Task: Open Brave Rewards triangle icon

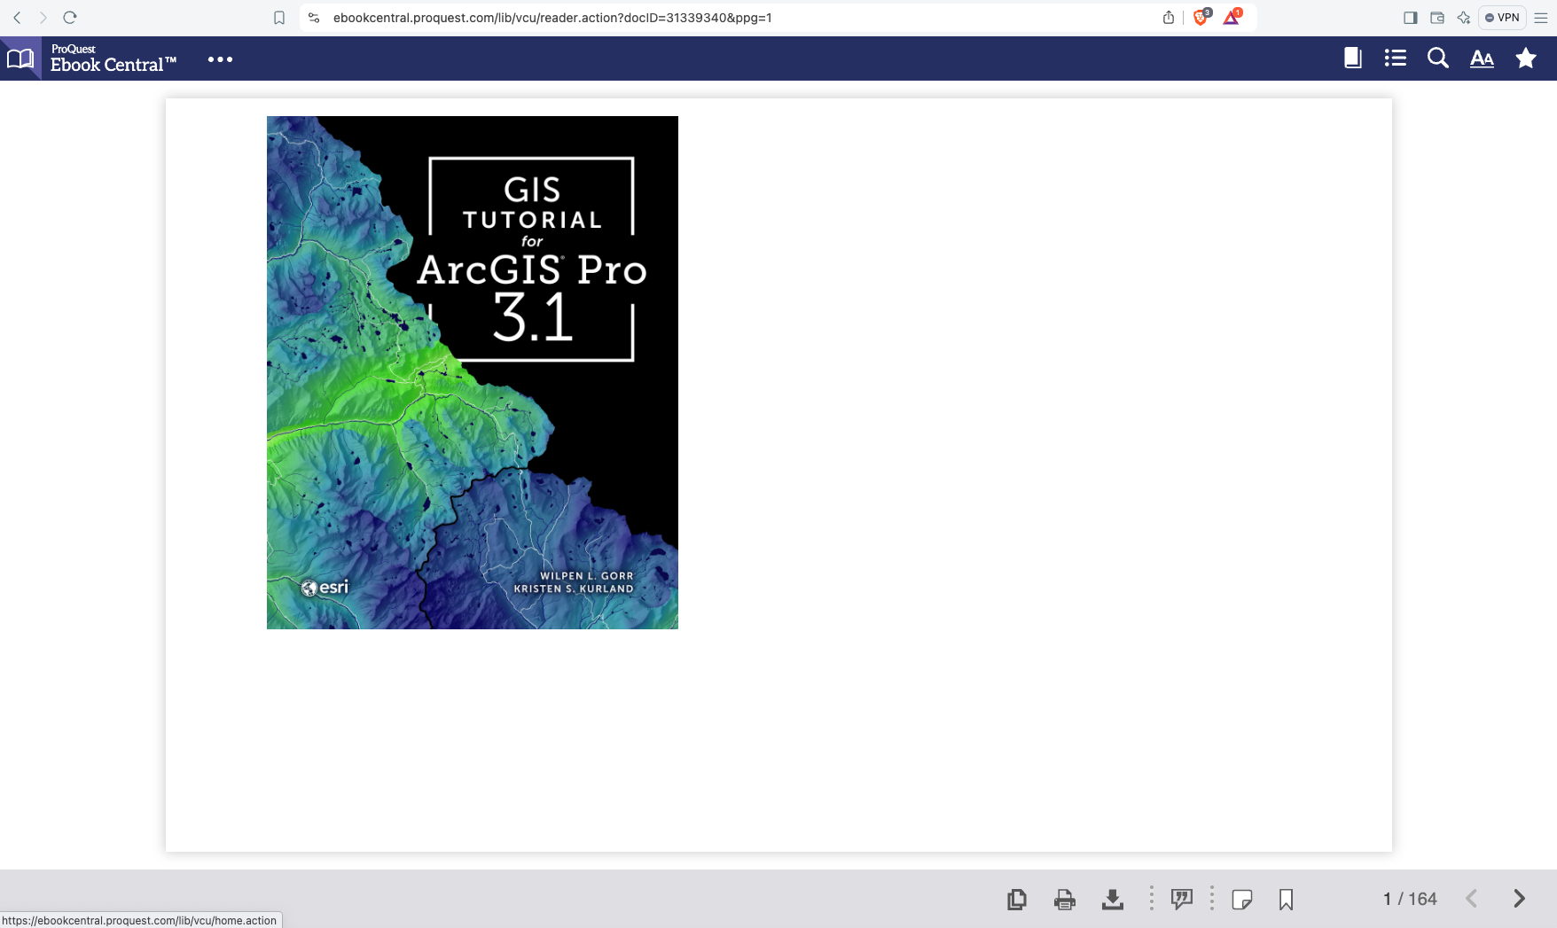Action: click(1232, 18)
